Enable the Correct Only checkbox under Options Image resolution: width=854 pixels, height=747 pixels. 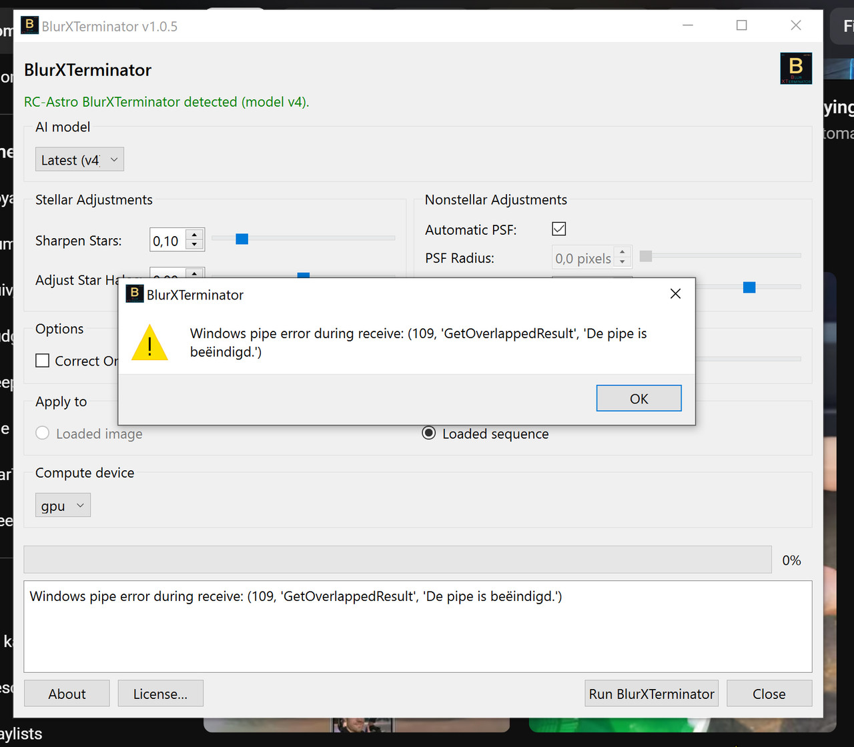coord(43,360)
